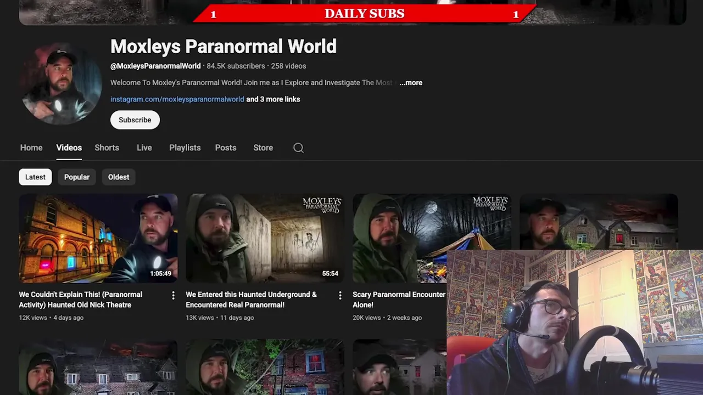
Task: Click the 1:05:49 duration badge
Action: (161, 273)
